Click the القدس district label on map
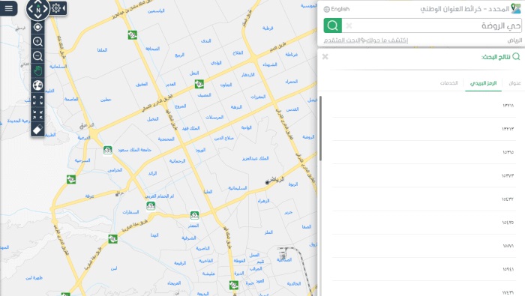The image size is (525, 296). [292, 109]
